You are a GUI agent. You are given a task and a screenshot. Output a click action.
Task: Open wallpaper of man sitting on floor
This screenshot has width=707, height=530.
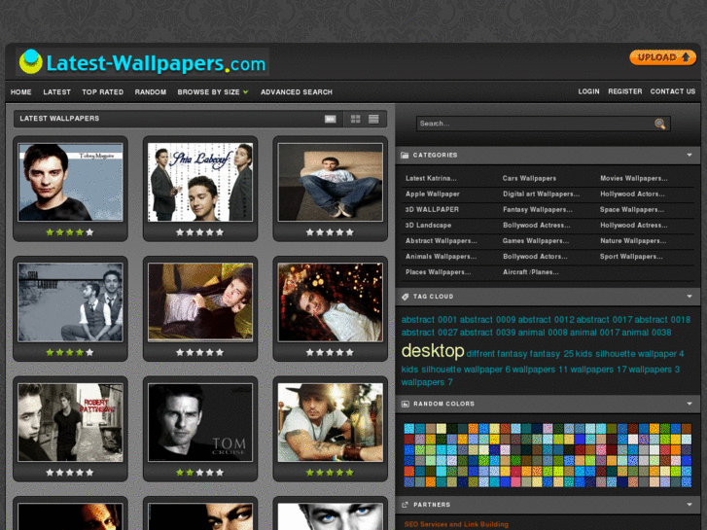click(331, 182)
